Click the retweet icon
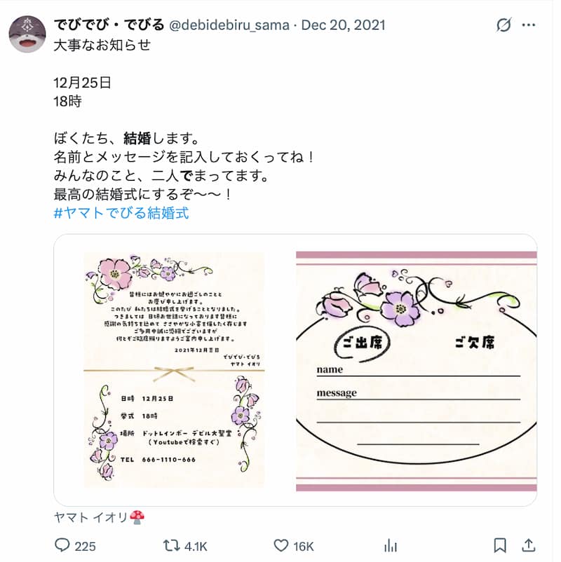This screenshot has width=561, height=562. pyautogui.click(x=172, y=546)
